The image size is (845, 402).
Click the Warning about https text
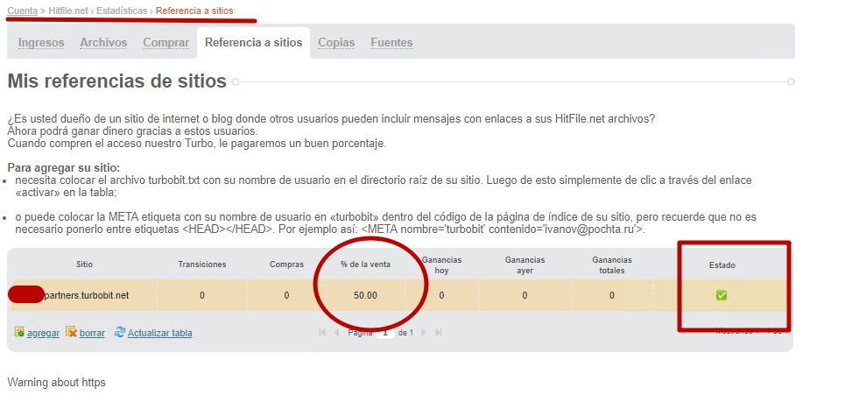[57, 383]
